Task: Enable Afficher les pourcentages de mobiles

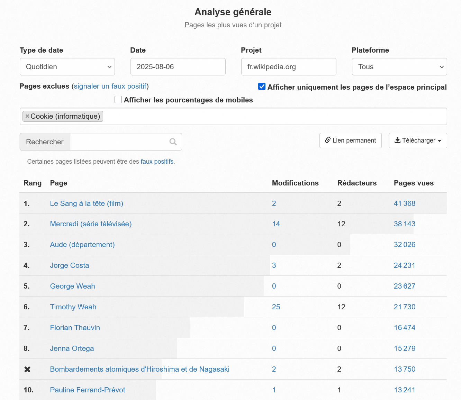Action: pyautogui.click(x=118, y=100)
